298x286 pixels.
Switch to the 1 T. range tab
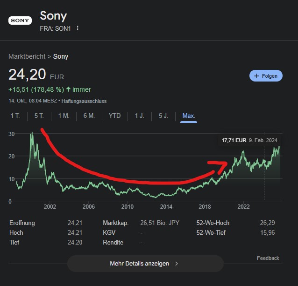coord(15,116)
